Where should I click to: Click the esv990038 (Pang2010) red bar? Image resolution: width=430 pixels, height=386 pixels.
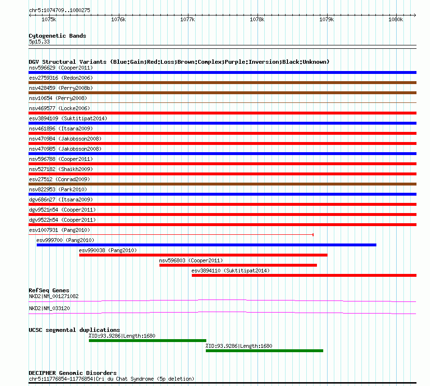pyautogui.click(x=203, y=255)
